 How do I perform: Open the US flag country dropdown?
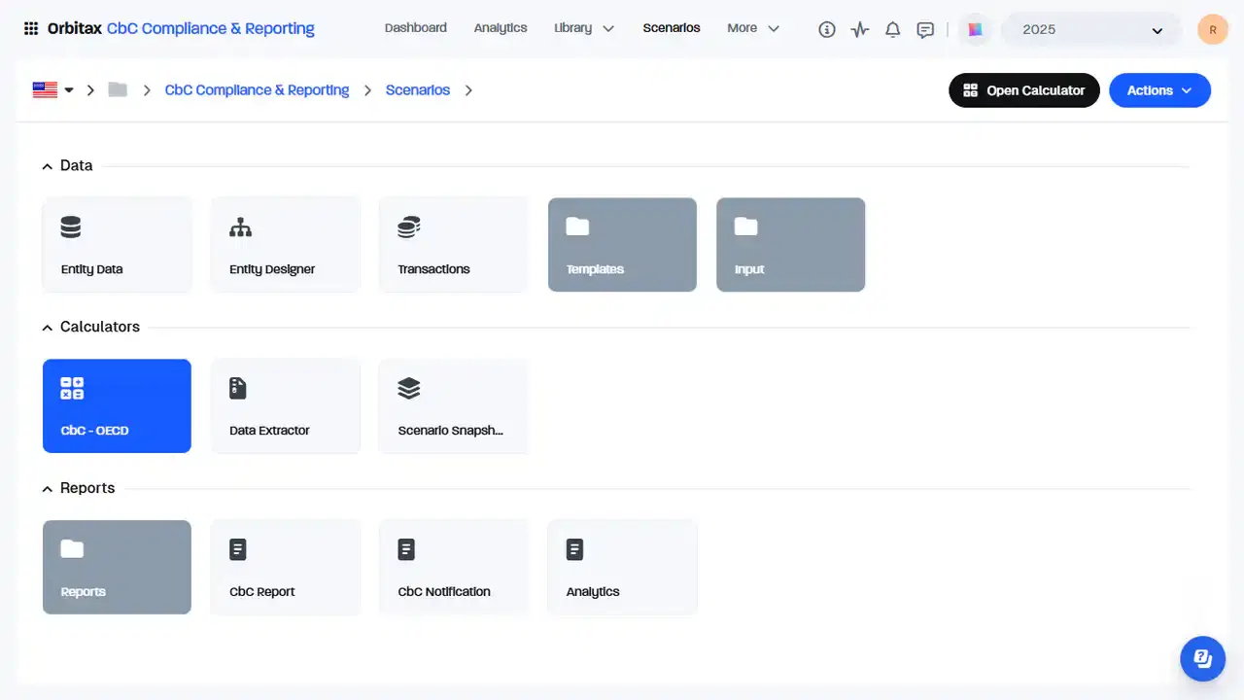53,90
